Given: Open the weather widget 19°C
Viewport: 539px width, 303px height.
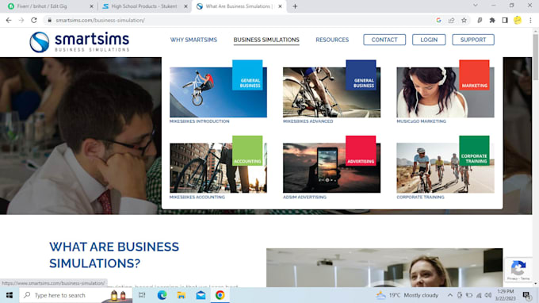Looking at the screenshot, I should click(407, 295).
